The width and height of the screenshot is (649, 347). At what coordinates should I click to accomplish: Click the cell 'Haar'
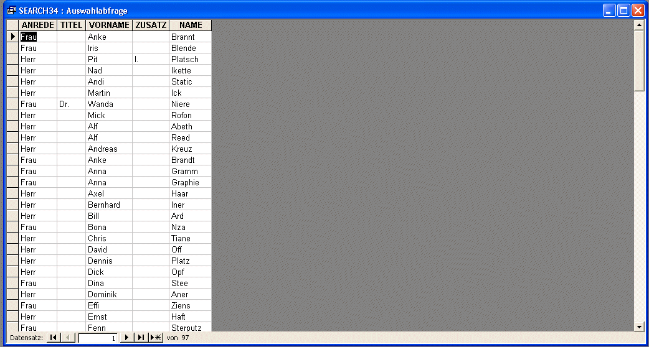[x=191, y=193]
